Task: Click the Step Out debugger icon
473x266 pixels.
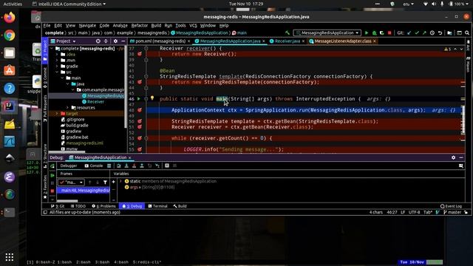Action: (142, 166)
